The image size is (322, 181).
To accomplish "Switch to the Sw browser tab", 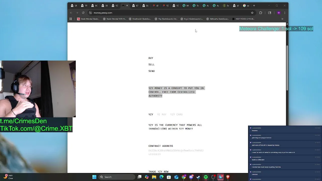I will 226,6.
